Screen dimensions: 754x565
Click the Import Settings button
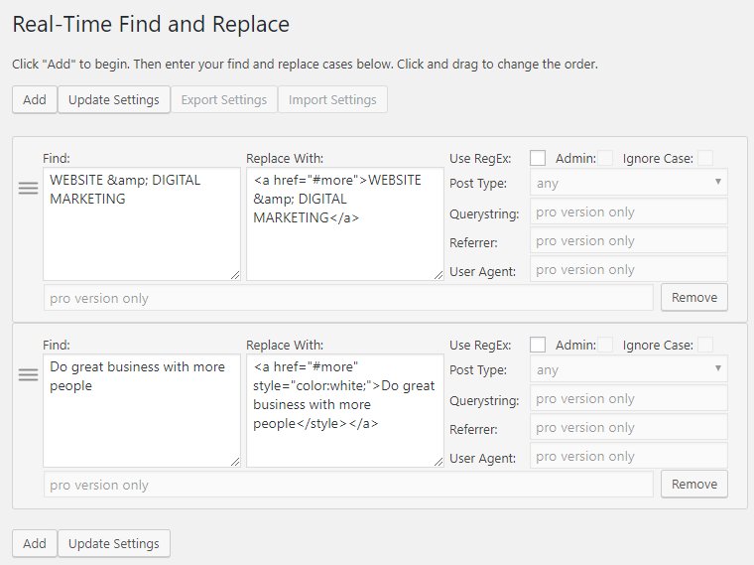pos(332,99)
